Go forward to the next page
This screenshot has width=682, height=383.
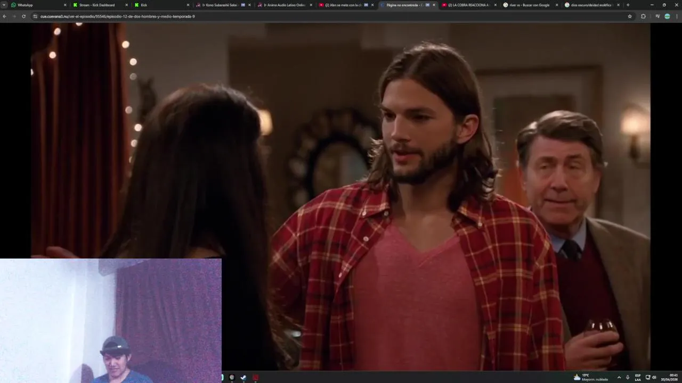point(14,16)
